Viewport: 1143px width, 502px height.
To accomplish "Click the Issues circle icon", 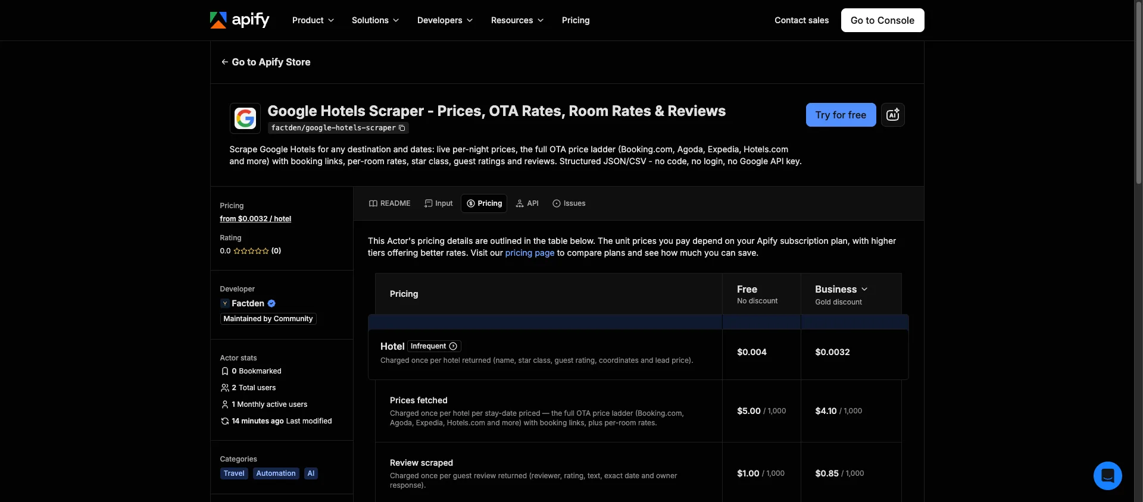I will click(557, 203).
